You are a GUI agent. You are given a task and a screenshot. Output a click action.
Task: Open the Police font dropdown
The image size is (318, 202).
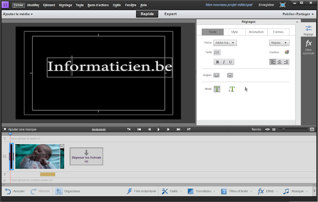tap(225, 43)
